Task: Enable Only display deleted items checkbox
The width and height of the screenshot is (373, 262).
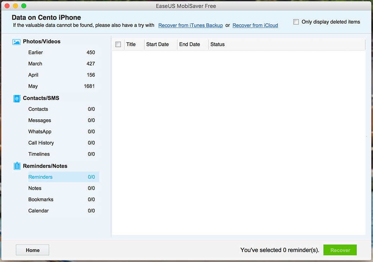Action: tap(296, 22)
